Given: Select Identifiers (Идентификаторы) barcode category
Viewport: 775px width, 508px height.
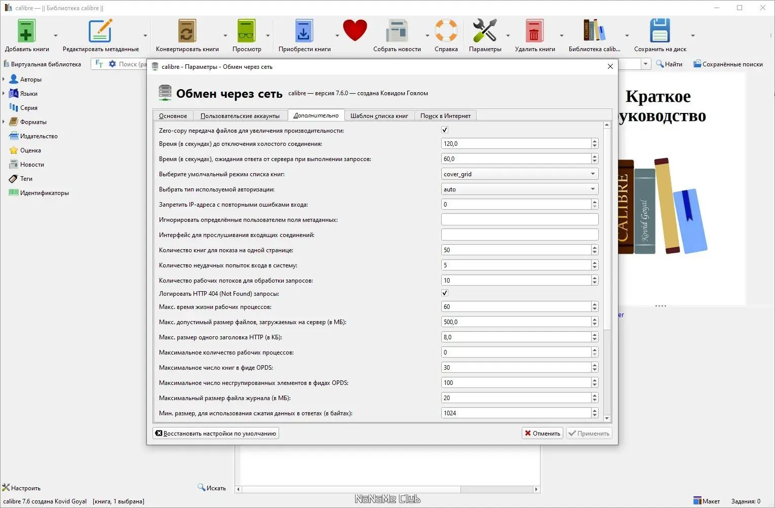Looking at the screenshot, I should (x=44, y=193).
